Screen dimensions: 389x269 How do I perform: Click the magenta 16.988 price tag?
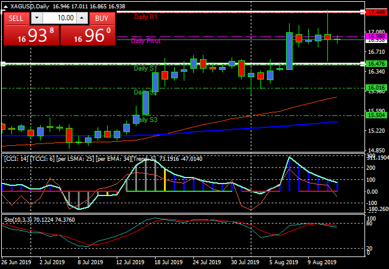point(376,37)
